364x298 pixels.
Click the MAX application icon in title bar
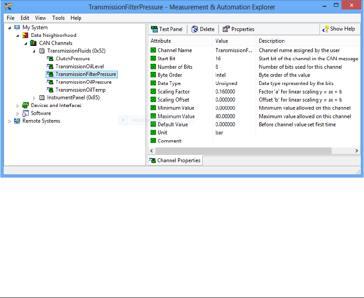click(x=8, y=7)
